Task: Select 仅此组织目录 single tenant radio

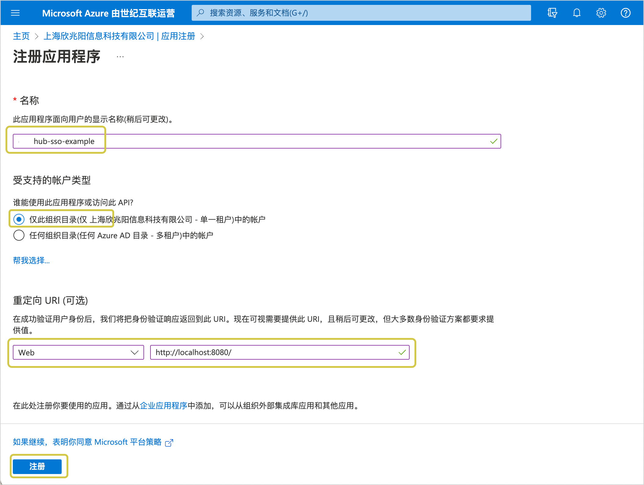Action: 19,219
